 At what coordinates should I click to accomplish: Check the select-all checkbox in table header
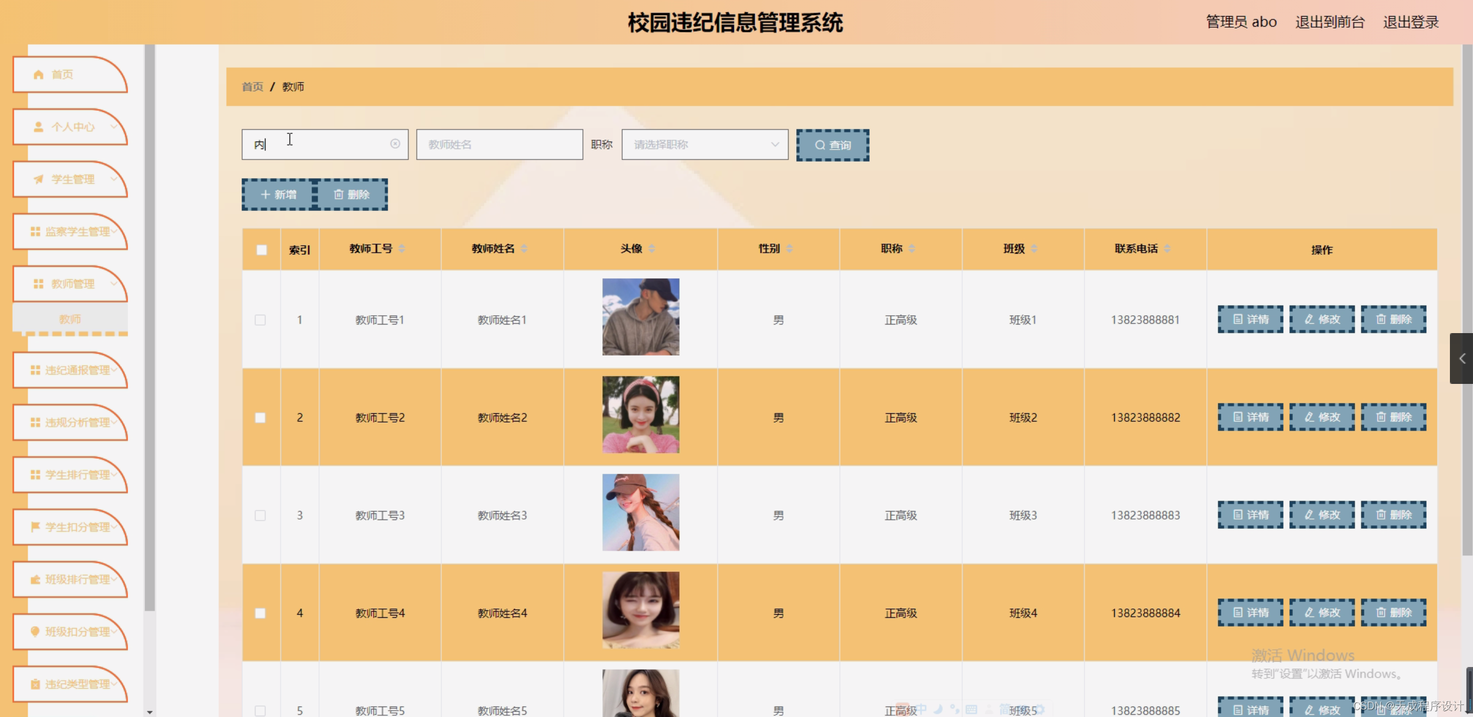[261, 249]
